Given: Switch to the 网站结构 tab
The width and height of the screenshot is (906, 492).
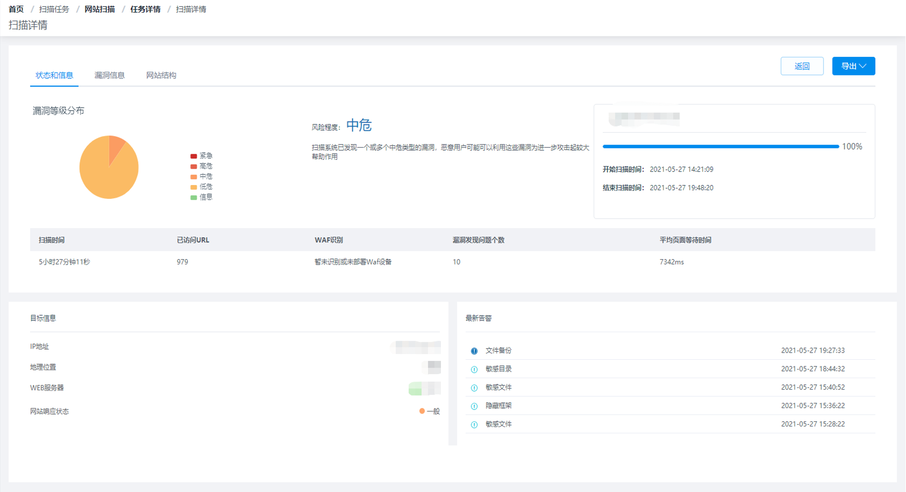Looking at the screenshot, I should click(x=161, y=75).
